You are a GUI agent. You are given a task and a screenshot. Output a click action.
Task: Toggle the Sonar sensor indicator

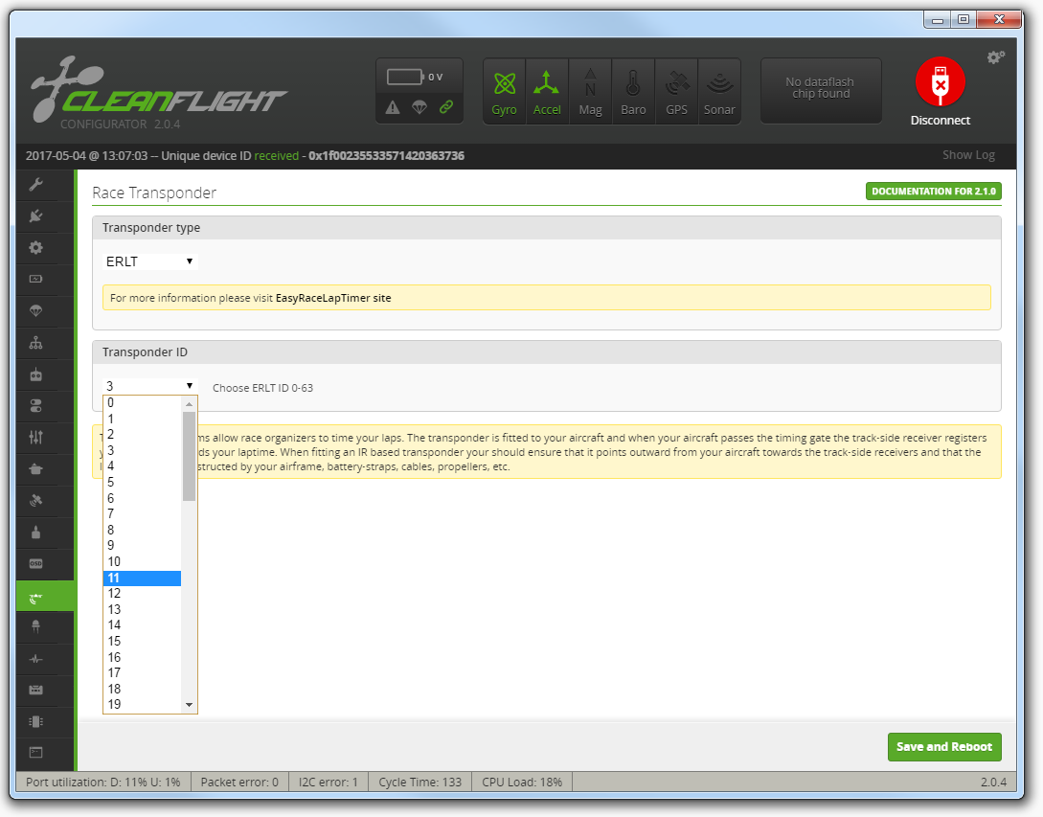click(719, 90)
